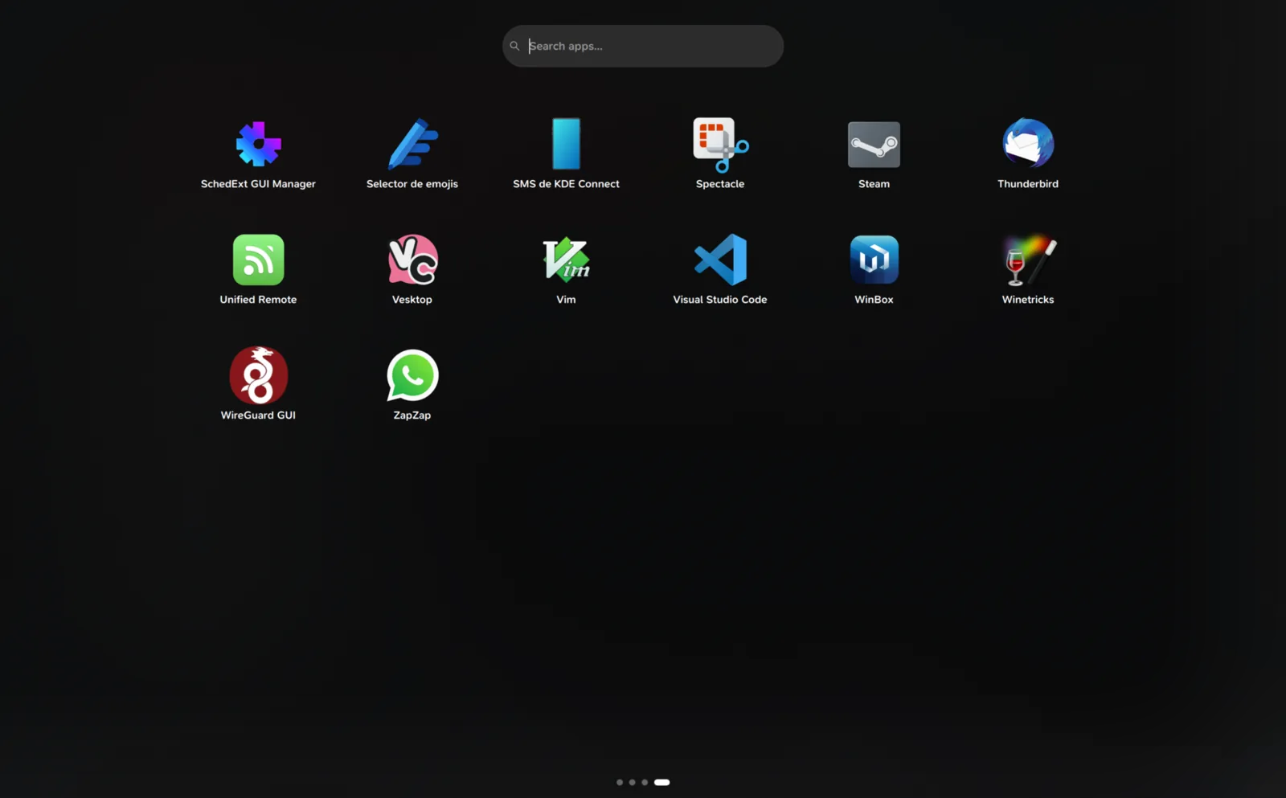Launch Winetricks
This screenshot has width=1286, height=798.
(1028, 260)
